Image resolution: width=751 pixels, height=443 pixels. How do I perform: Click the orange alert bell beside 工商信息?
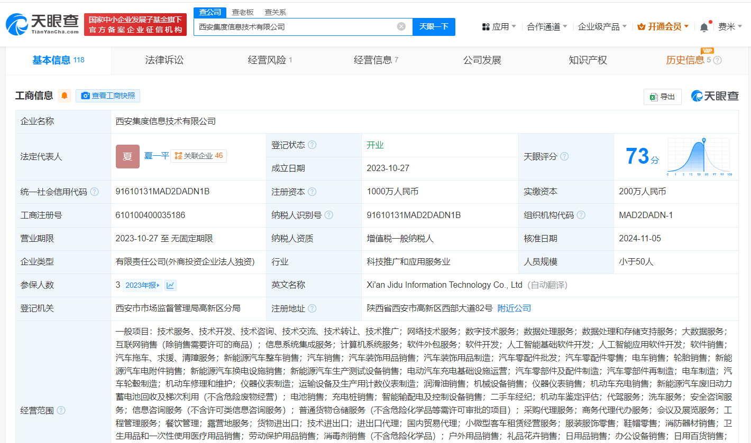[65, 96]
